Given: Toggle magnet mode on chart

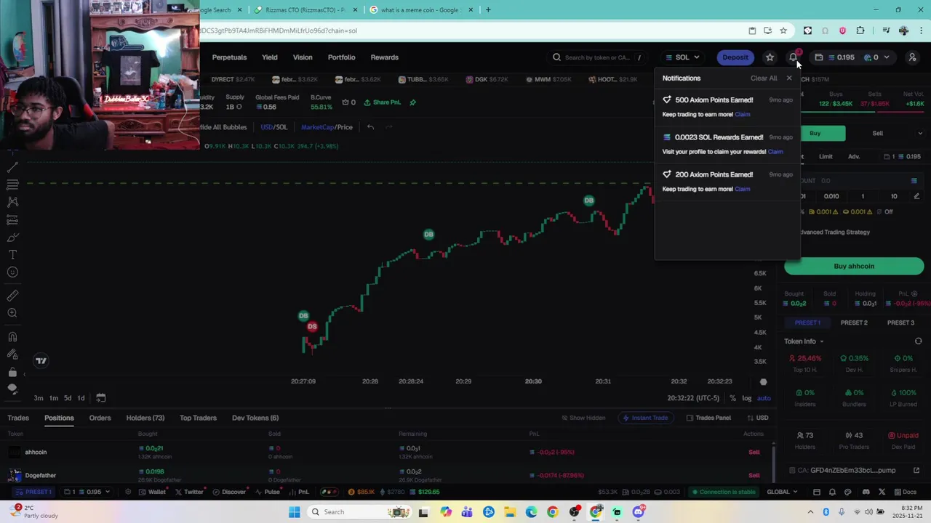Looking at the screenshot, I should tap(12, 336).
